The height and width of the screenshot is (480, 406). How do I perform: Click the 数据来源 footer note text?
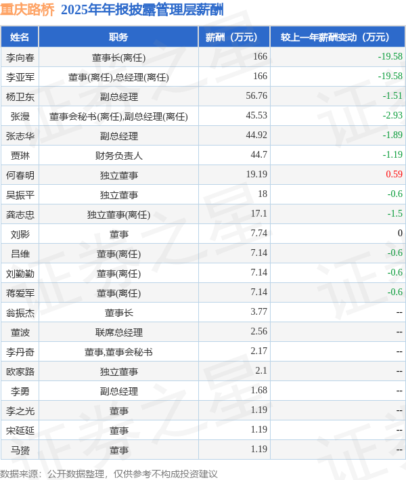click(109, 474)
